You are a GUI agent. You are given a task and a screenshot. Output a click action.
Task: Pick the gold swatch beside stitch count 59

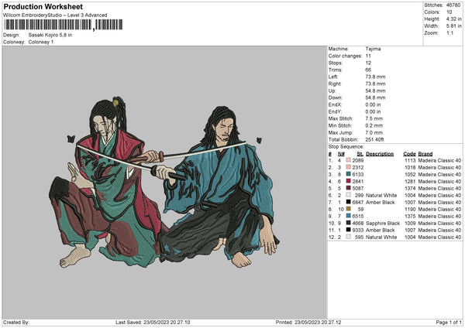coord(348,209)
